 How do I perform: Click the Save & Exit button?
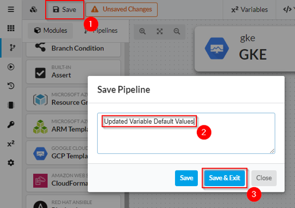pos(224,178)
